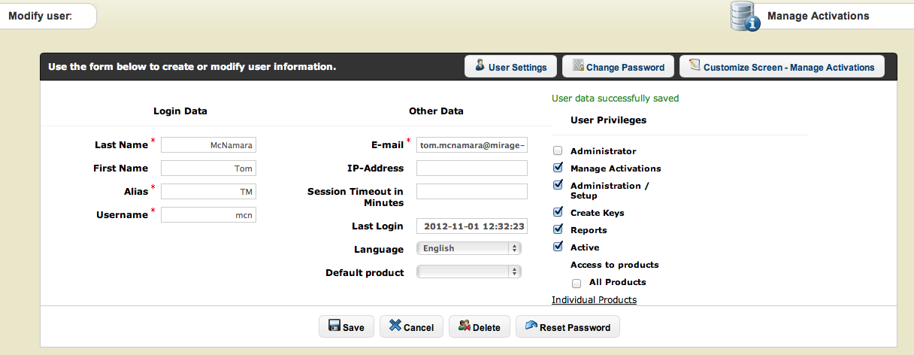Enable the Administrator checkbox
The image size is (914, 355).
pyautogui.click(x=558, y=151)
